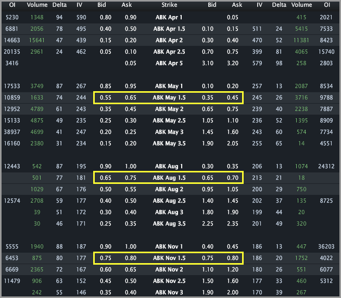Viewport: 341px width, 298px height.
Task: Select the ABK Apr 1.5 strike label
Action: coord(169,29)
